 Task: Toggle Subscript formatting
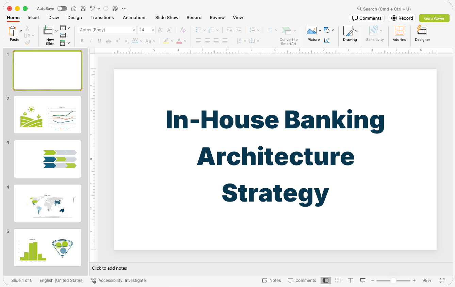click(x=127, y=41)
